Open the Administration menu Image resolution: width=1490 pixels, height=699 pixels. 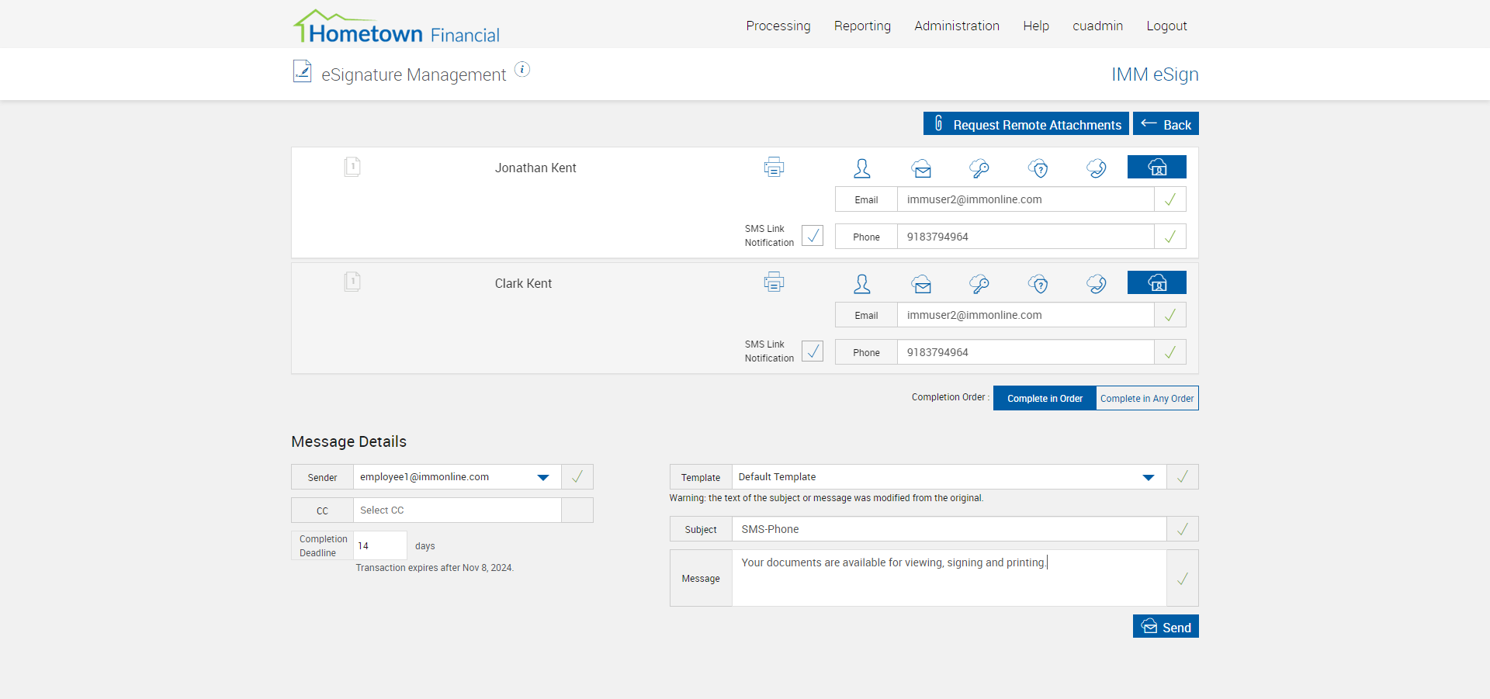957,26
